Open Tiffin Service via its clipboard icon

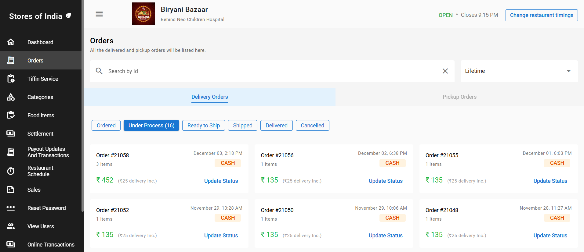pos(11,79)
